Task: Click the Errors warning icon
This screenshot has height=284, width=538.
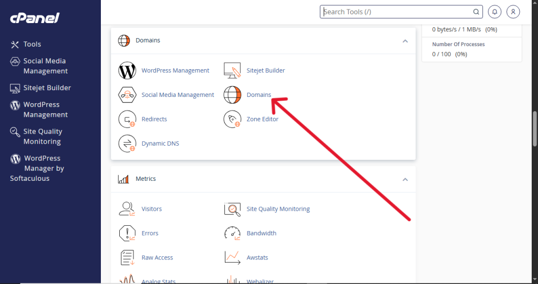Action: tap(127, 233)
